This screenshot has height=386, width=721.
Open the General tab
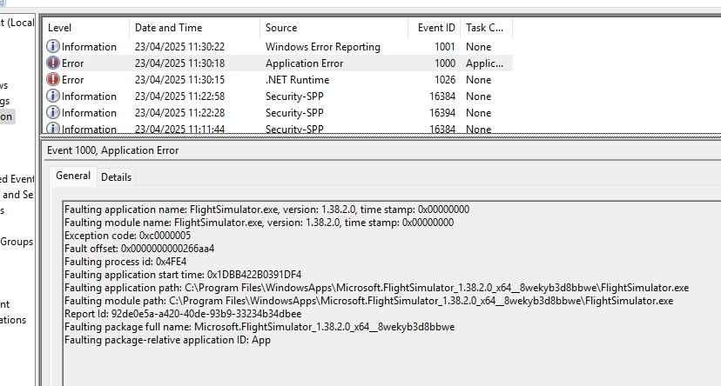[x=73, y=176]
